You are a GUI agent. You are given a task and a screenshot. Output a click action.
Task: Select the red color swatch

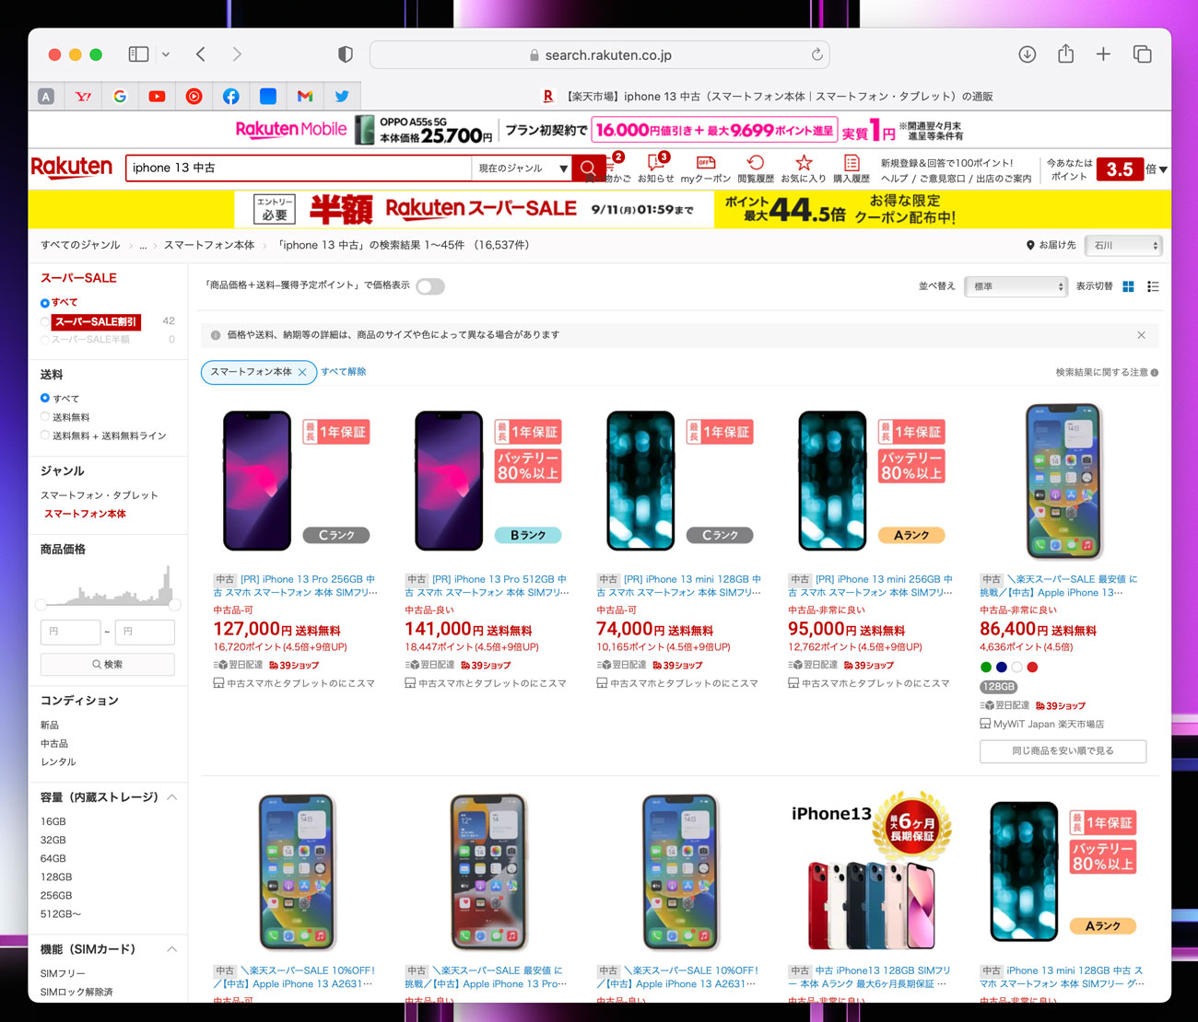pos(1033,667)
